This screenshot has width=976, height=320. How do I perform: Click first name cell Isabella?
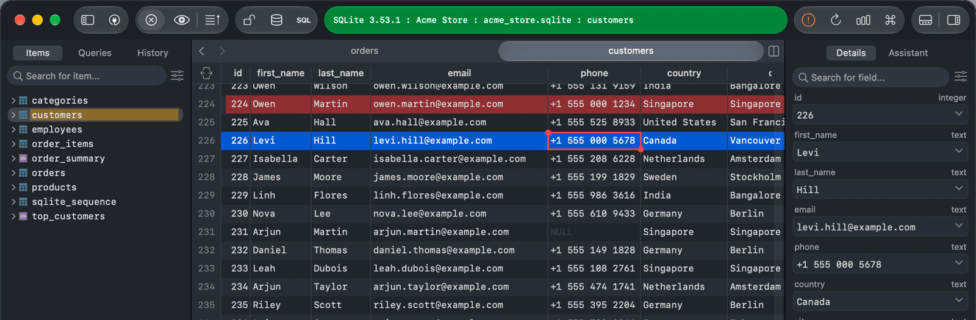(281, 159)
